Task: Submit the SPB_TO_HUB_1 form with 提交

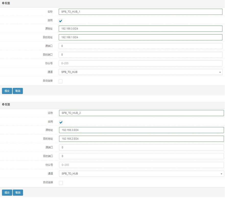Action: pyautogui.click(x=7, y=91)
